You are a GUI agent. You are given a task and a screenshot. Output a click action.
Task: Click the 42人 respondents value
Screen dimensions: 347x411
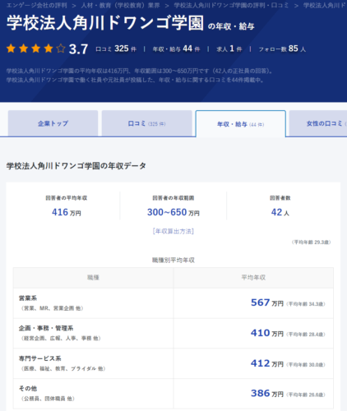click(280, 212)
